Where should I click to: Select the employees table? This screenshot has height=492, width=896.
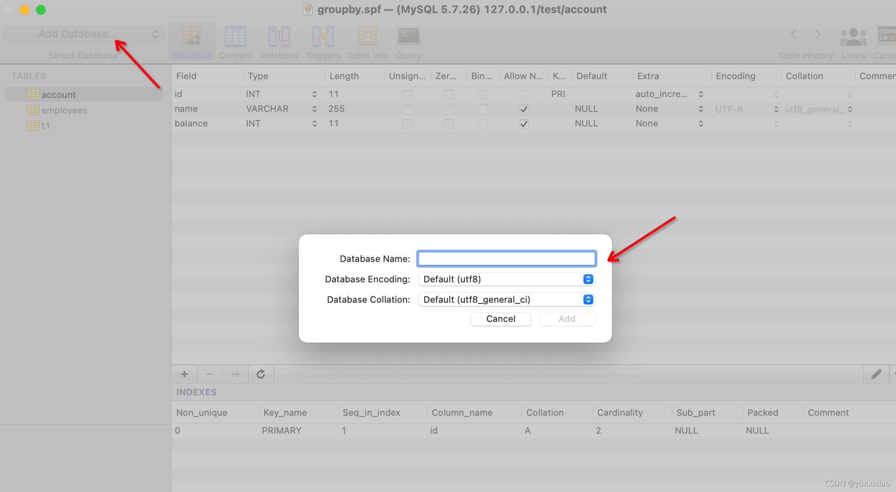click(64, 110)
